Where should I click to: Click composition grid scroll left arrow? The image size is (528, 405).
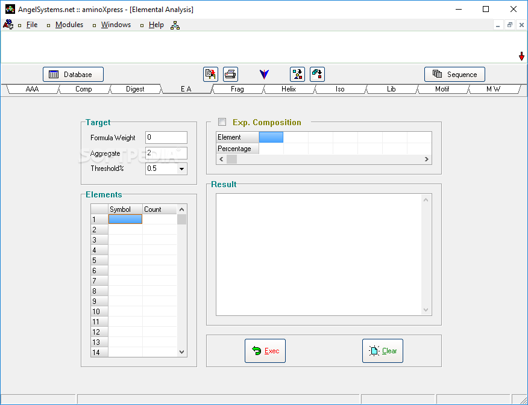point(221,159)
